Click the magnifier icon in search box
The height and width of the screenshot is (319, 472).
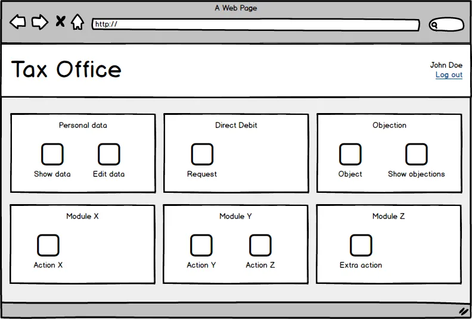434,25
